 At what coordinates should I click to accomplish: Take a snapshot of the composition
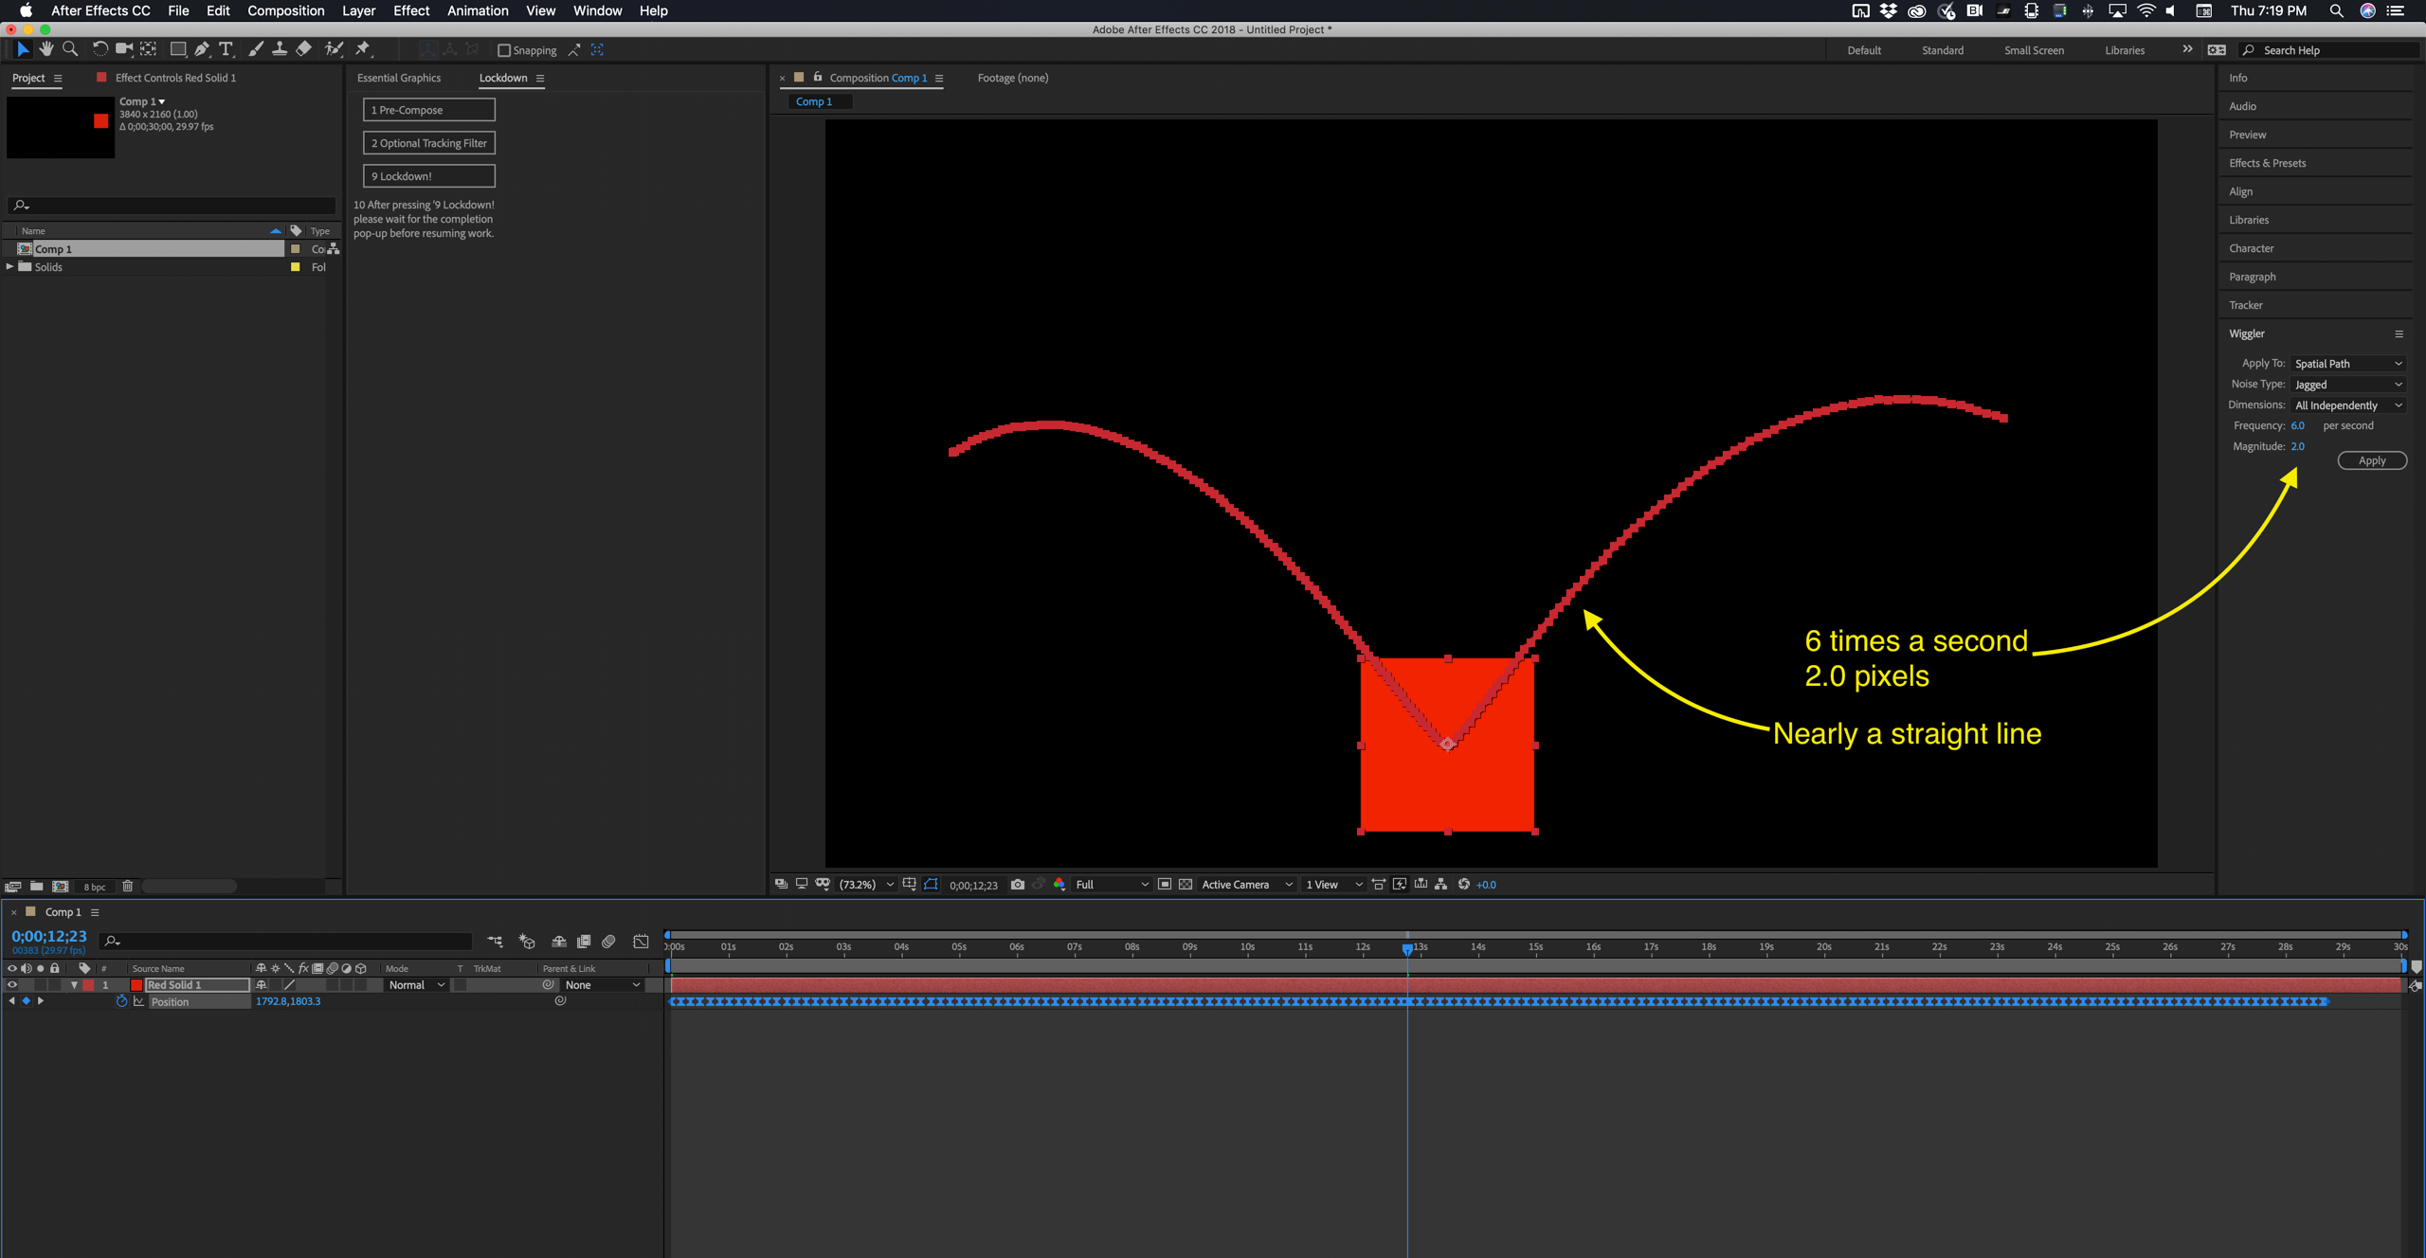[x=1018, y=884]
